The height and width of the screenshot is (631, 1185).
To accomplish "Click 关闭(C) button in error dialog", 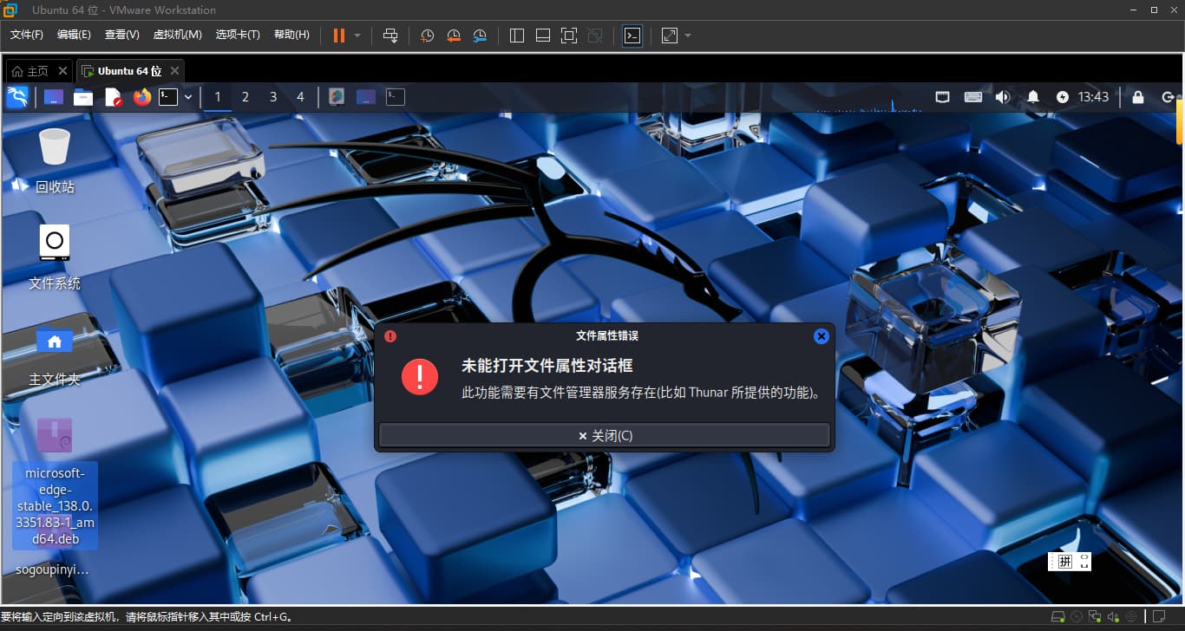I will 605,436.
